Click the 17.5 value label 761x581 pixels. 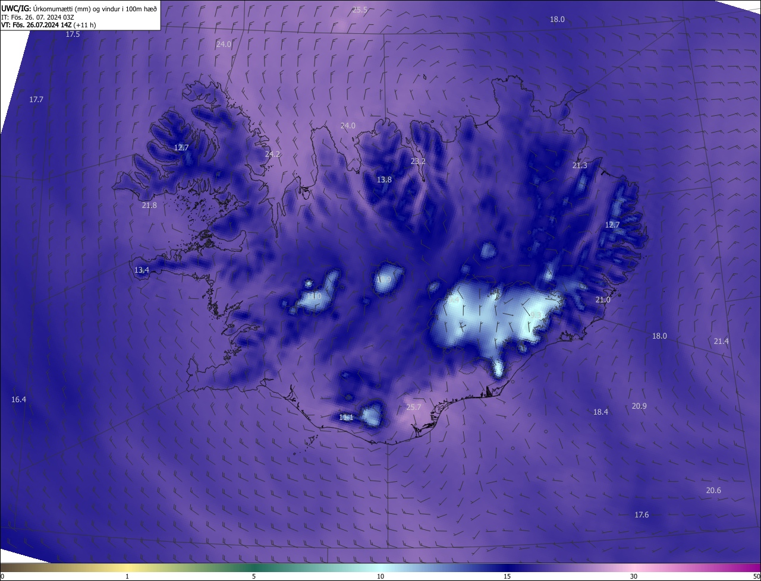click(73, 34)
